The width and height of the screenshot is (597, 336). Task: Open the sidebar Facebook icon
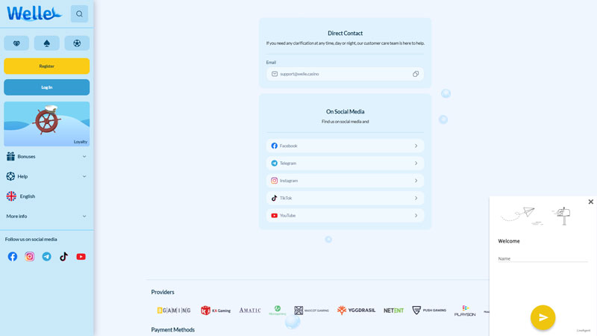point(13,256)
